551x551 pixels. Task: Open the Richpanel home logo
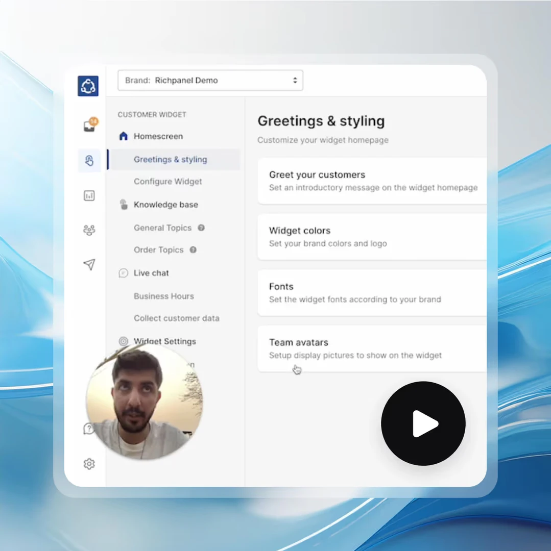pos(88,85)
